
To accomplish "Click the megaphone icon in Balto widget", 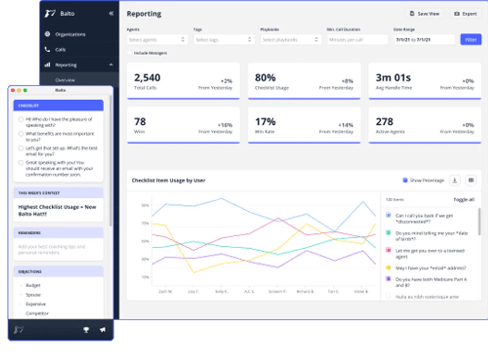I will point(102,330).
